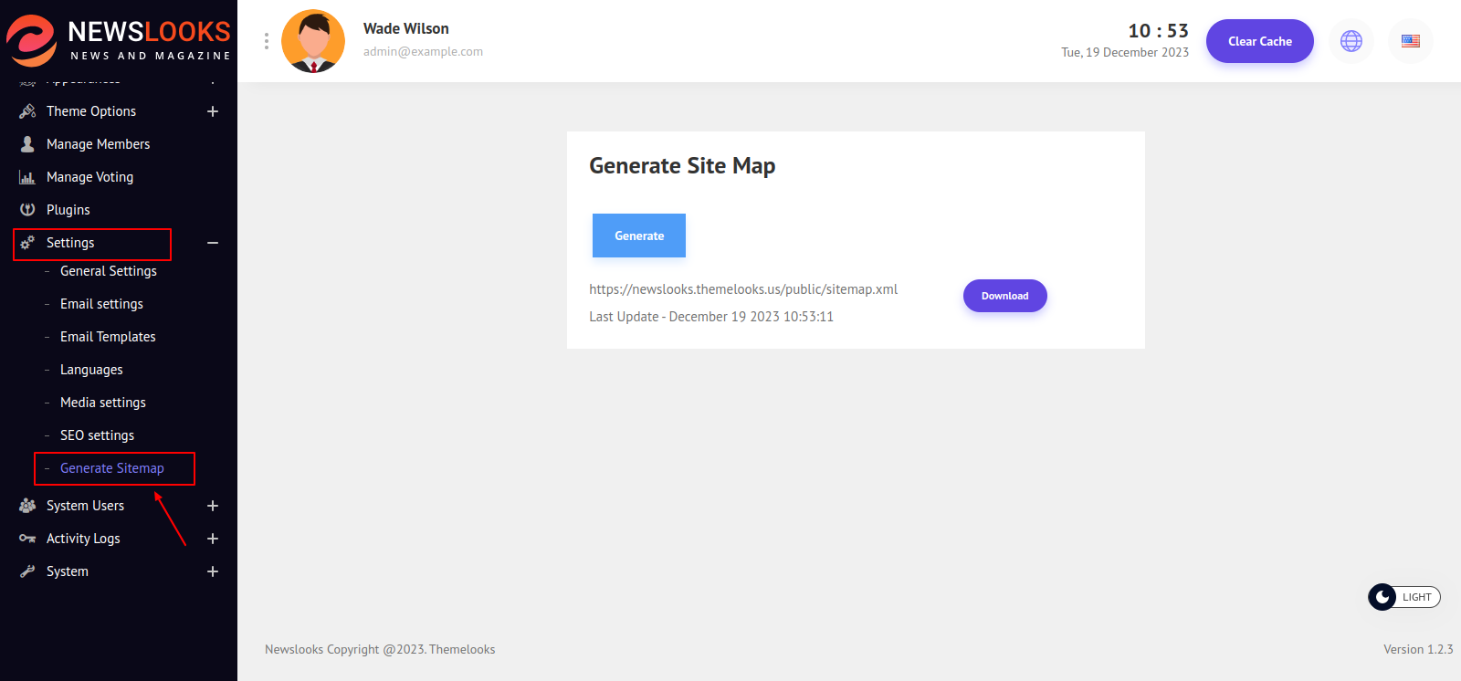Click the Plugins plug icon
Screen dimensions: 1461x681
(27, 210)
